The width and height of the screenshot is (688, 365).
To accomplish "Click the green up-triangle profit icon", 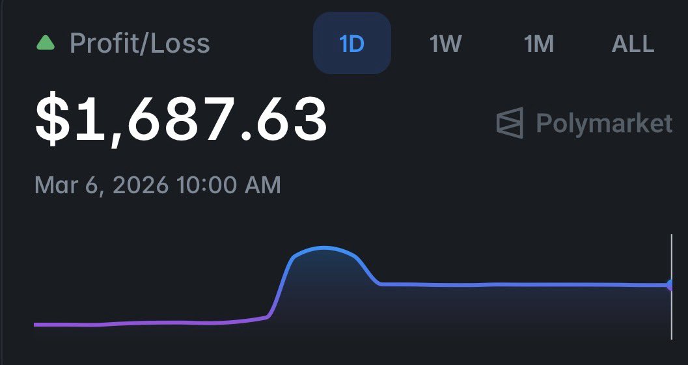I will tap(46, 43).
